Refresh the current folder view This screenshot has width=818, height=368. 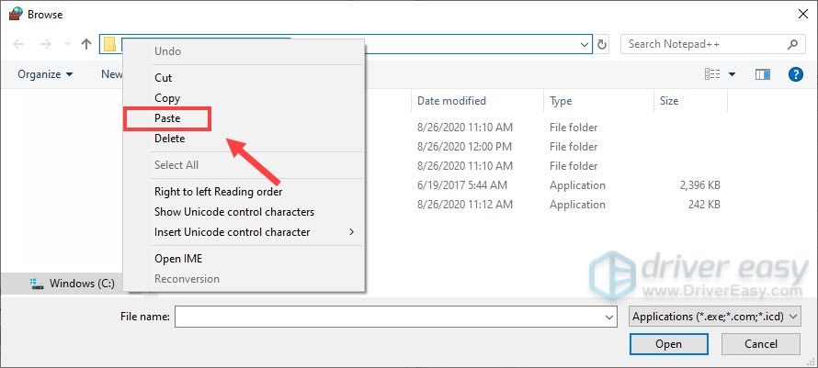coord(602,45)
